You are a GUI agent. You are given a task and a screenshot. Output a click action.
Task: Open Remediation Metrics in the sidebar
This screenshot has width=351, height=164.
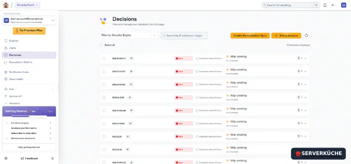(x=29, y=62)
